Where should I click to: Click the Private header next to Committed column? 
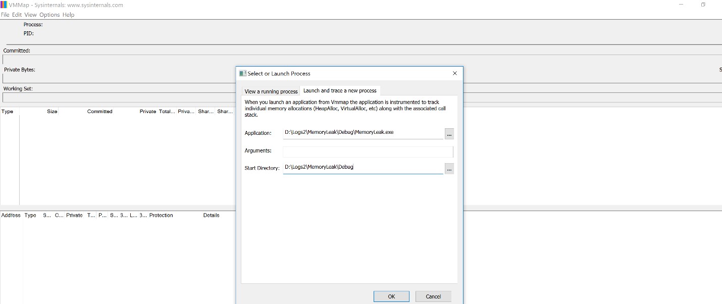[148, 111]
